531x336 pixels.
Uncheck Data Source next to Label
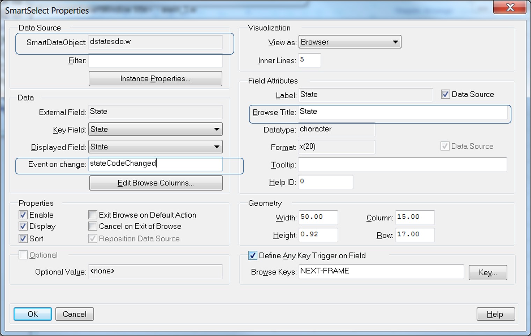click(445, 94)
